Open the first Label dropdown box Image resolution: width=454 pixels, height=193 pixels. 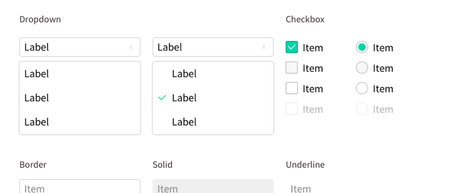click(80, 47)
